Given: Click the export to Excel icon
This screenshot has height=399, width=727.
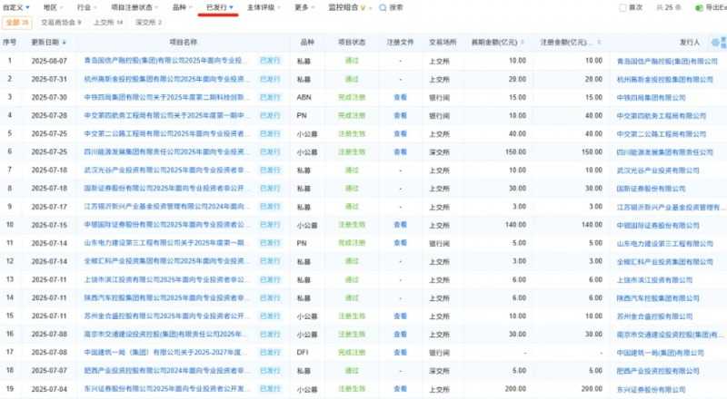Looking at the screenshot, I should point(698,7).
